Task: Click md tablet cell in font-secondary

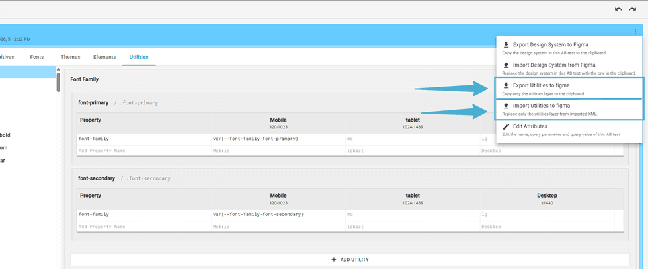Action: (413, 215)
